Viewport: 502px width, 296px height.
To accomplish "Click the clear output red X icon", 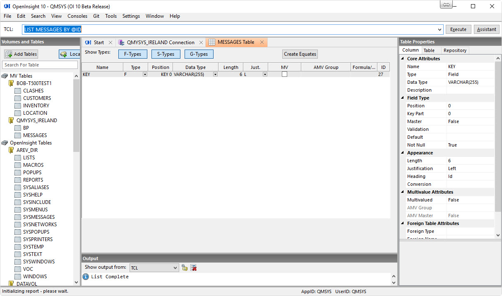I will [x=193, y=268].
